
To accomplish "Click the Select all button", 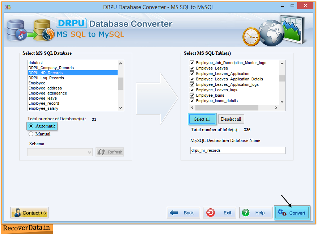I will [202, 119].
